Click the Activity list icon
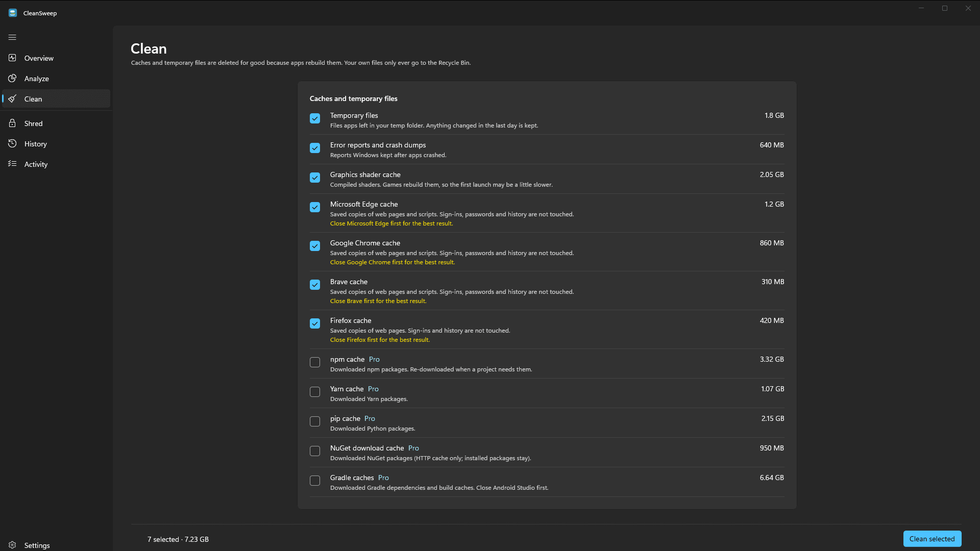 (x=12, y=164)
